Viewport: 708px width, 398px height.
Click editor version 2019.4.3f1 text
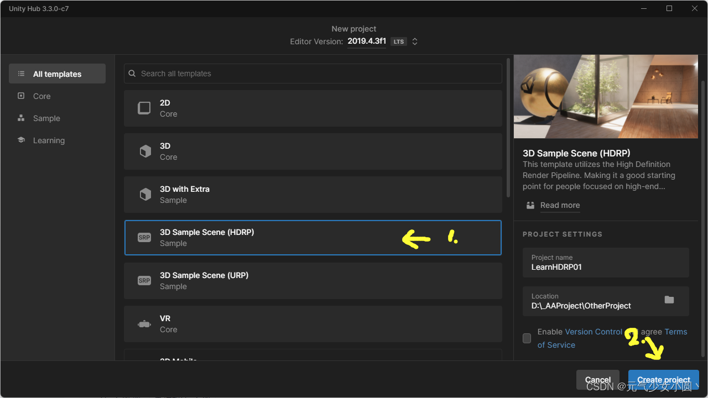tap(367, 41)
